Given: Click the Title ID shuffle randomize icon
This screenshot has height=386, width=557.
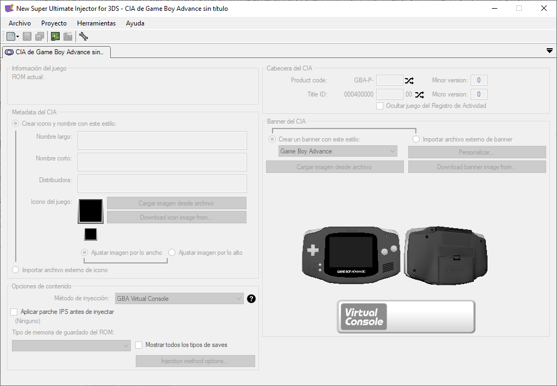Looking at the screenshot, I should click(x=419, y=94).
